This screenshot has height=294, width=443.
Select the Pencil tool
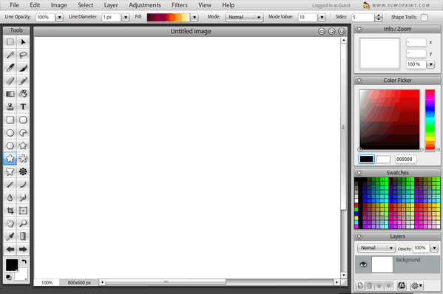point(23,81)
